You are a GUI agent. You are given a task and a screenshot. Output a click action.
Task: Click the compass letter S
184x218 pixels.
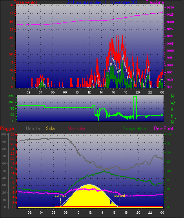click(172, 110)
